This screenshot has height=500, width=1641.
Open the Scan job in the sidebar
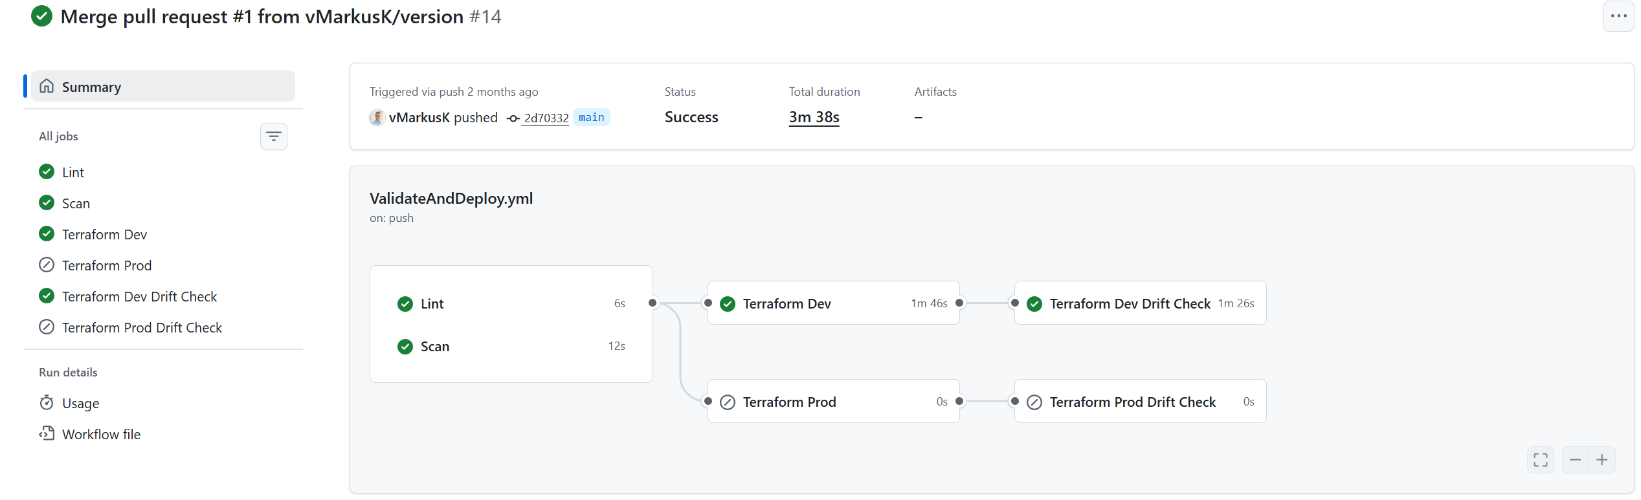click(163, 203)
